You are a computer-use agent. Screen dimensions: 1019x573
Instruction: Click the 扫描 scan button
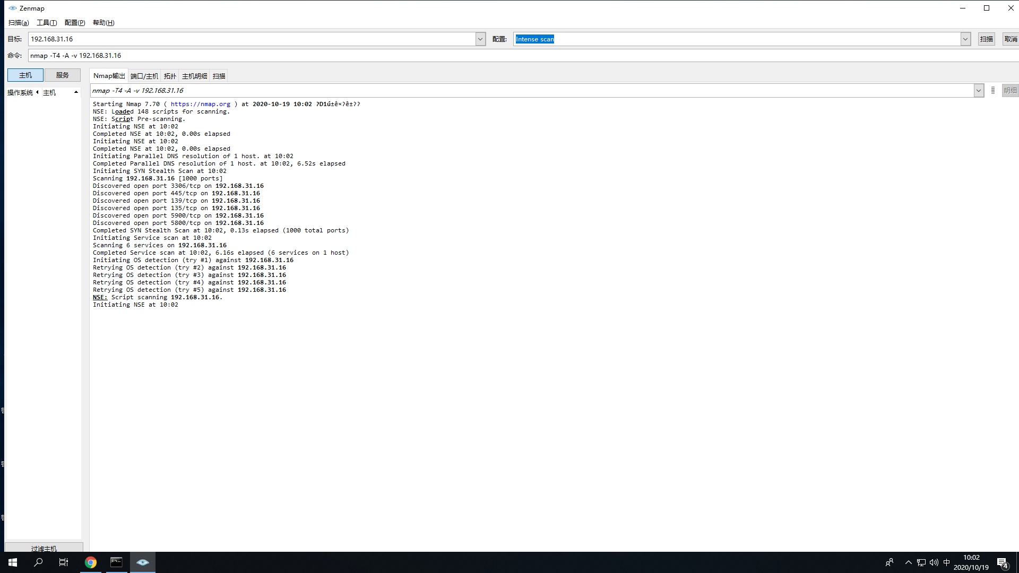[987, 39]
